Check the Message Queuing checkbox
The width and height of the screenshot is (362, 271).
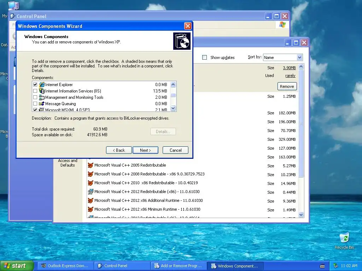point(35,104)
